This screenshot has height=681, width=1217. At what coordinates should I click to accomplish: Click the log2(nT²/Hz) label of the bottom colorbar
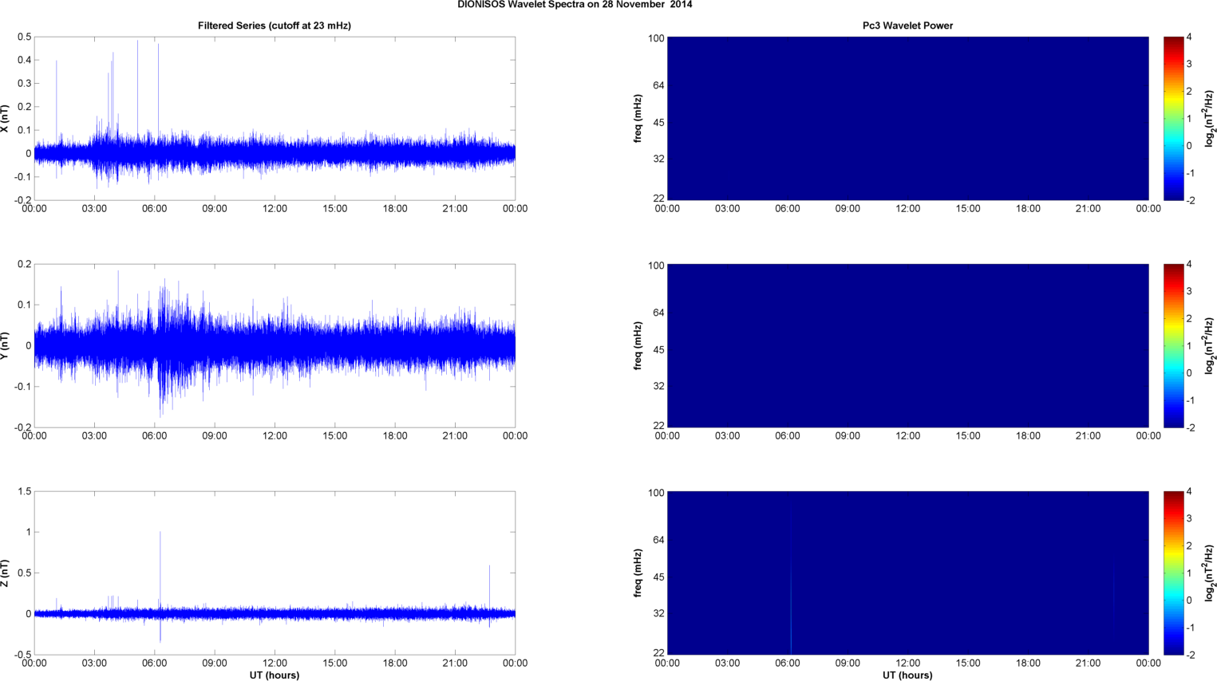(x=1210, y=573)
